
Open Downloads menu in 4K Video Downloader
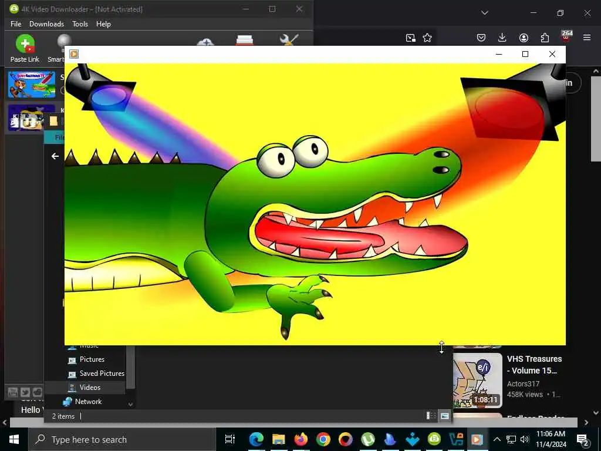pos(47,23)
